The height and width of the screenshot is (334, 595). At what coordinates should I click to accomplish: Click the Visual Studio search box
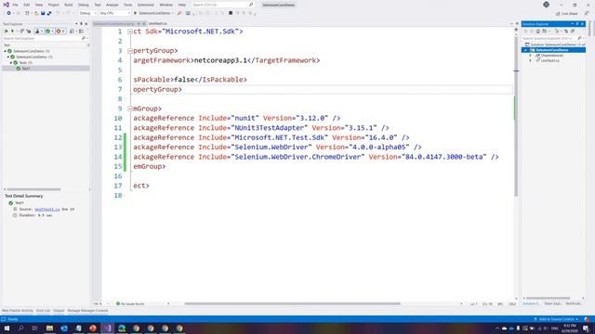pos(222,5)
